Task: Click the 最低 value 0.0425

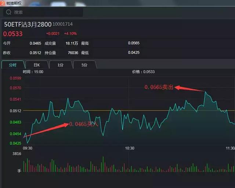Action: (x=134, y=52)
